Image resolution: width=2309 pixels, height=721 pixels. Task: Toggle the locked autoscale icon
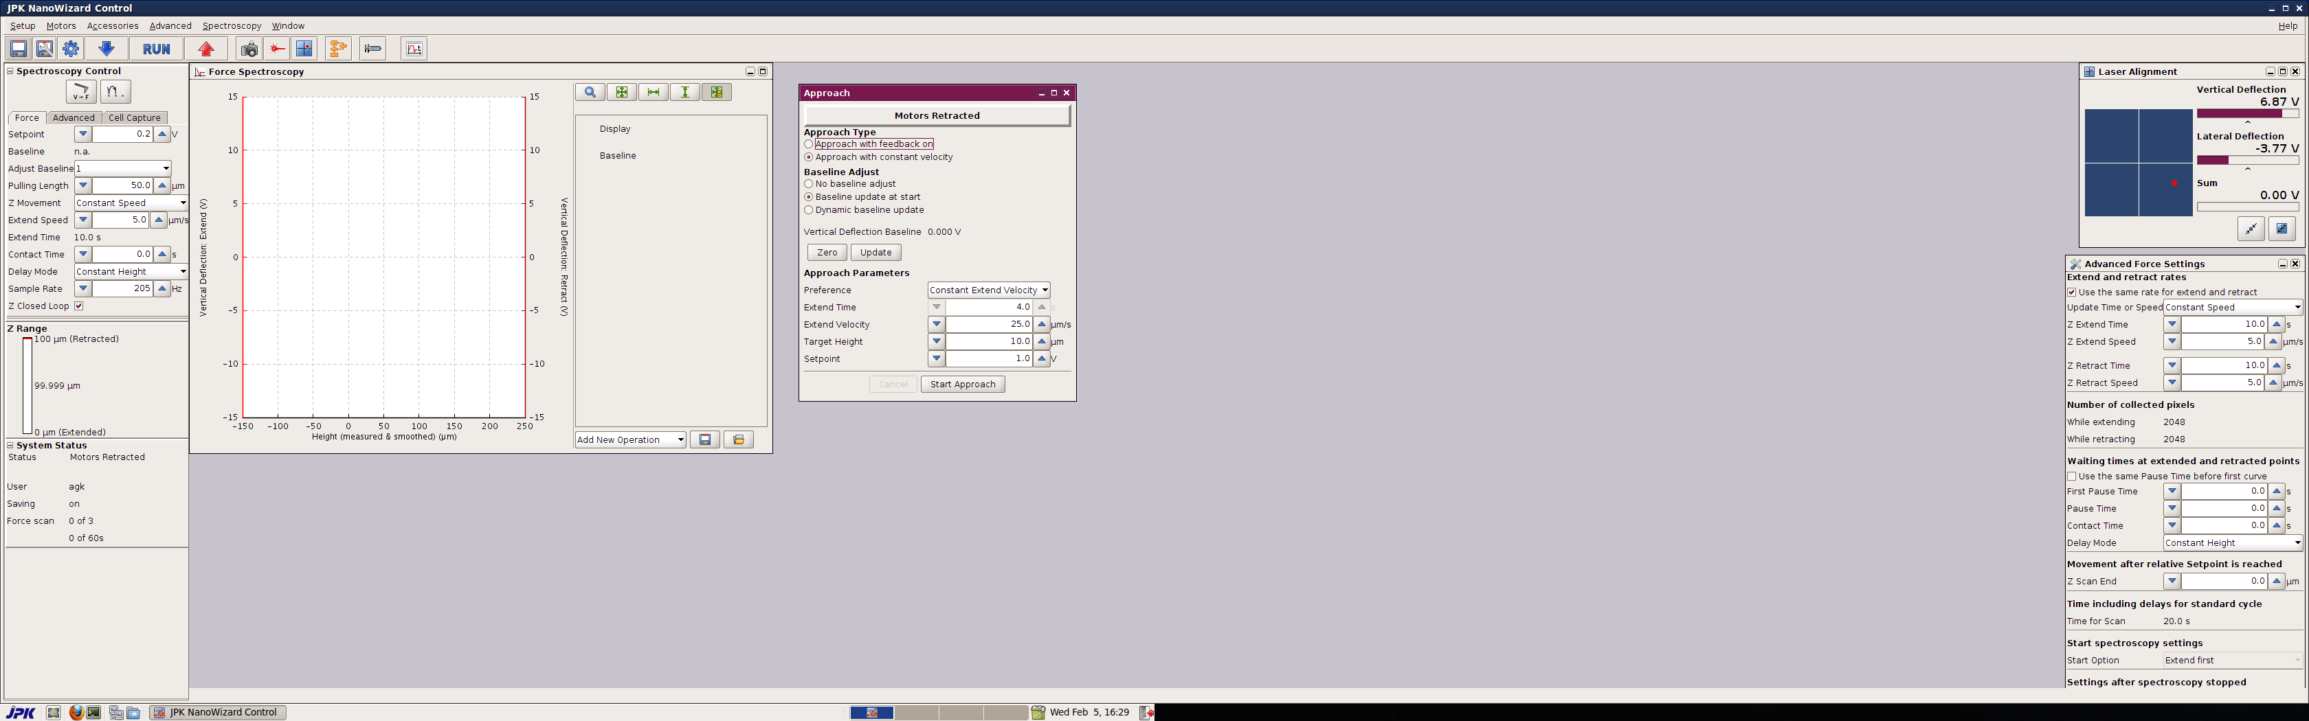click(716, 92)
